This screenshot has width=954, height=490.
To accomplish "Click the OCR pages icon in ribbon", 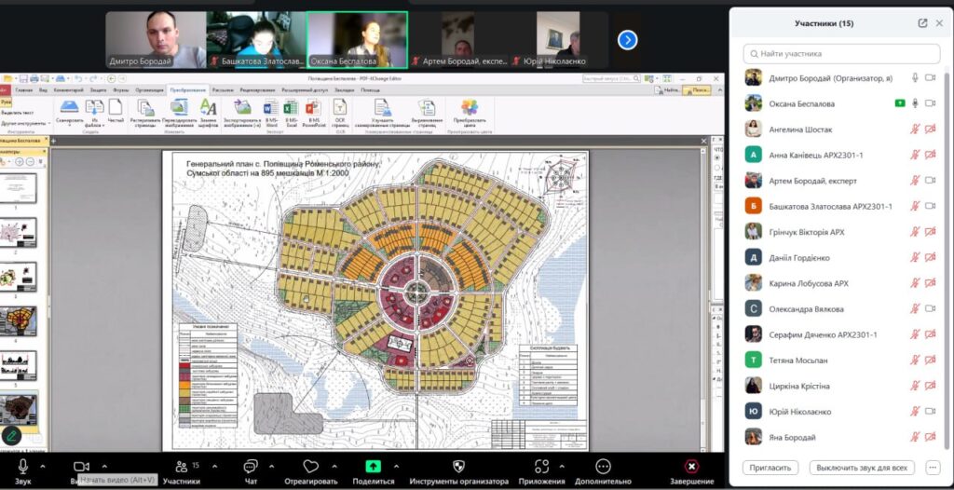I will [340, 109].
